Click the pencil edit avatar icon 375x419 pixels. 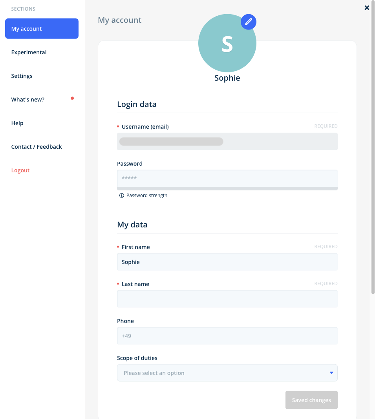coord(248,22)
